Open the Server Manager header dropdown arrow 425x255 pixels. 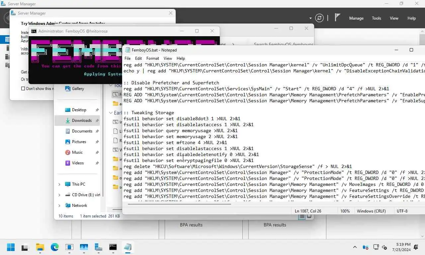tap(310, 18)
